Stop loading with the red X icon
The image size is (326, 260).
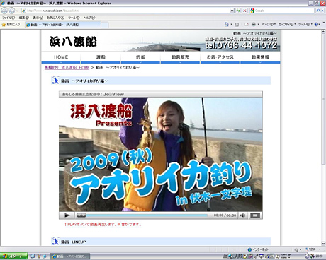[x=244, y=11]
